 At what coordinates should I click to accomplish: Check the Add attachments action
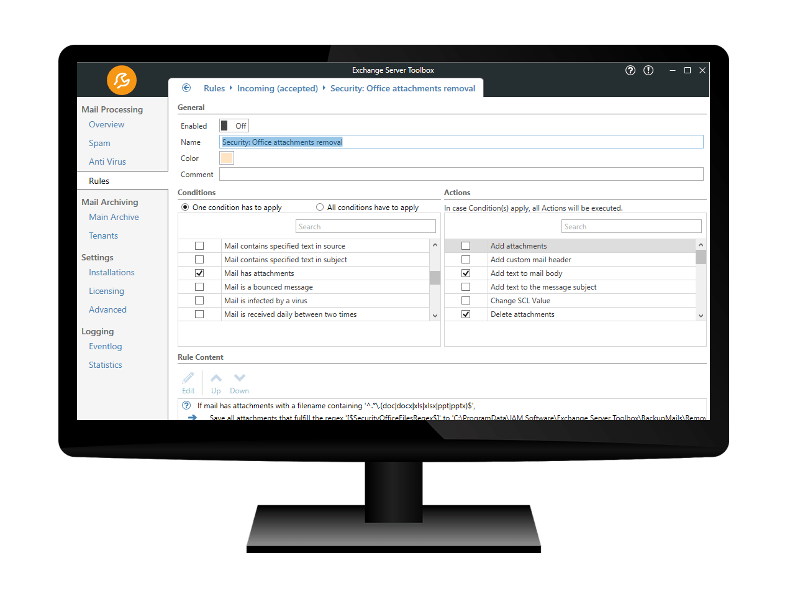[x=466, y=246]
